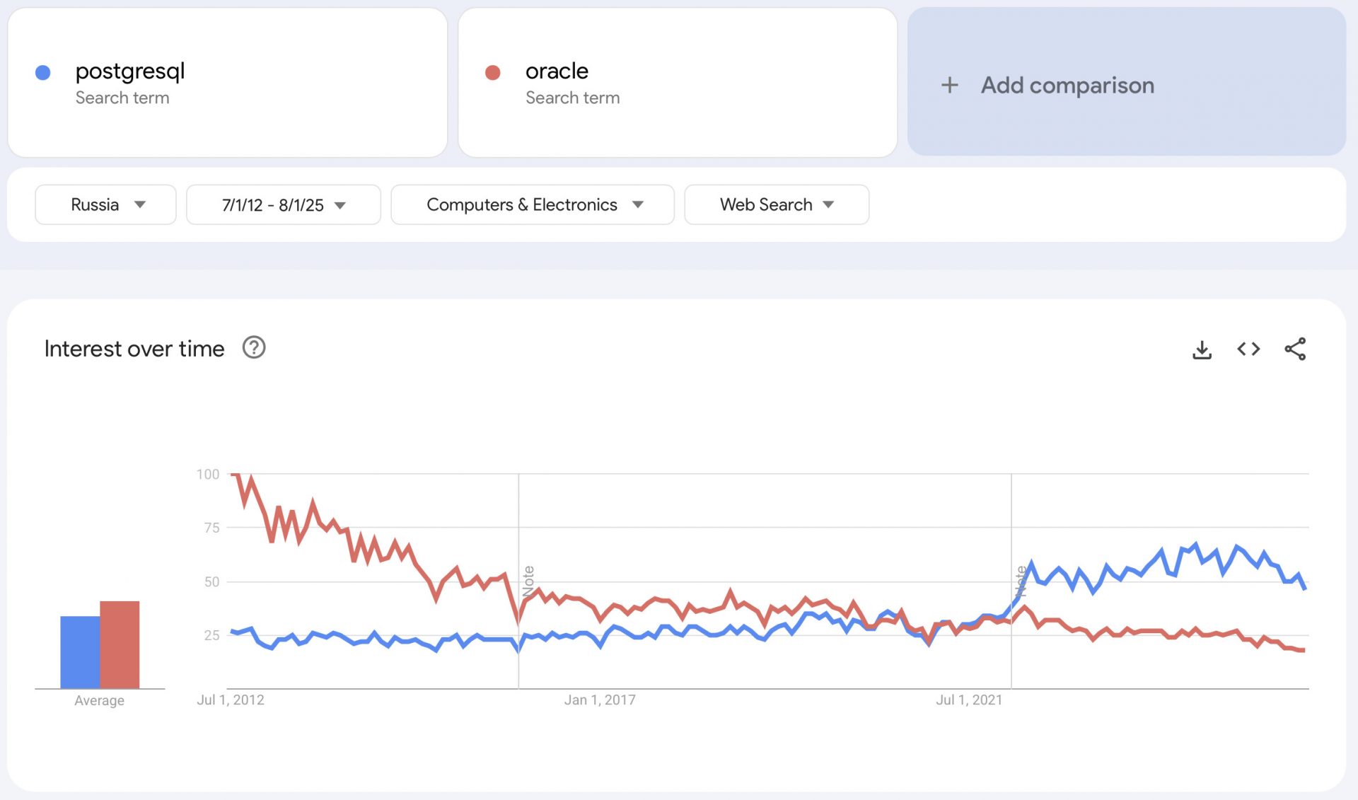Open the Interest over time help icon
The width and height of the screenshot is (1358, 800).
(254, 348)
